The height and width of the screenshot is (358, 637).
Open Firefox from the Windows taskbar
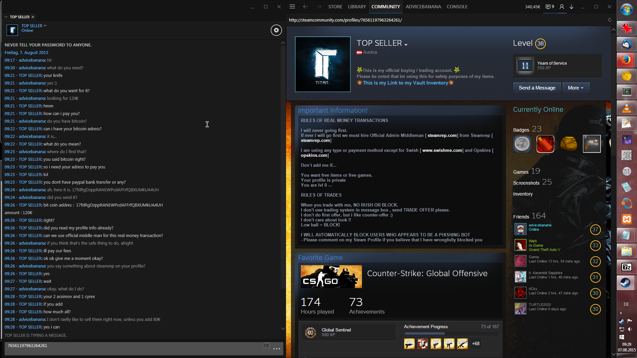626,60
